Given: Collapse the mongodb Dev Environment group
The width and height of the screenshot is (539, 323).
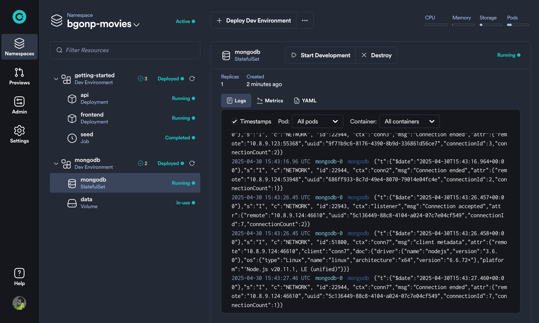Looking at the screenshot, I should coord(56,163).
